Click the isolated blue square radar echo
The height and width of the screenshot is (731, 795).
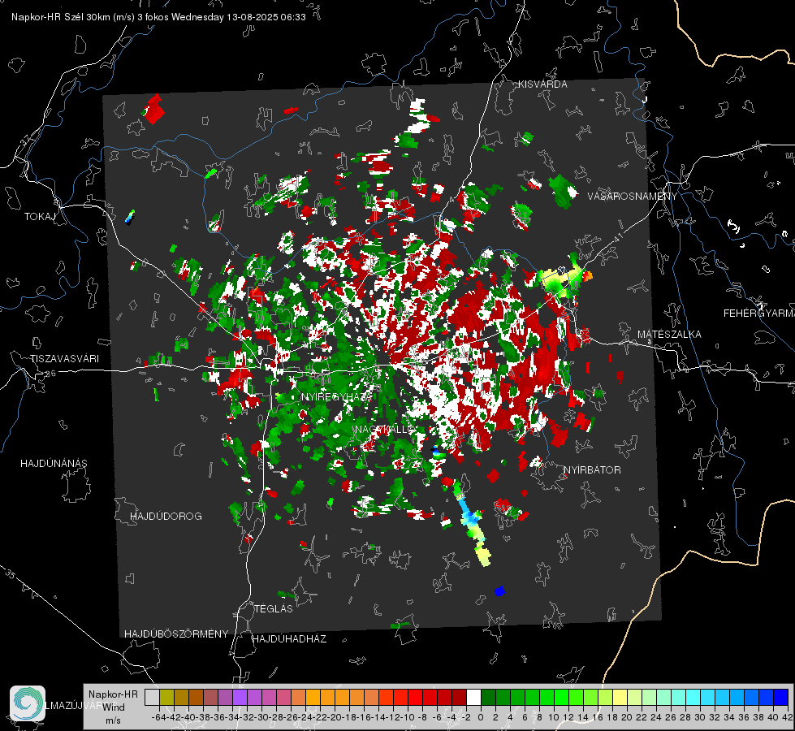point(500,591)
